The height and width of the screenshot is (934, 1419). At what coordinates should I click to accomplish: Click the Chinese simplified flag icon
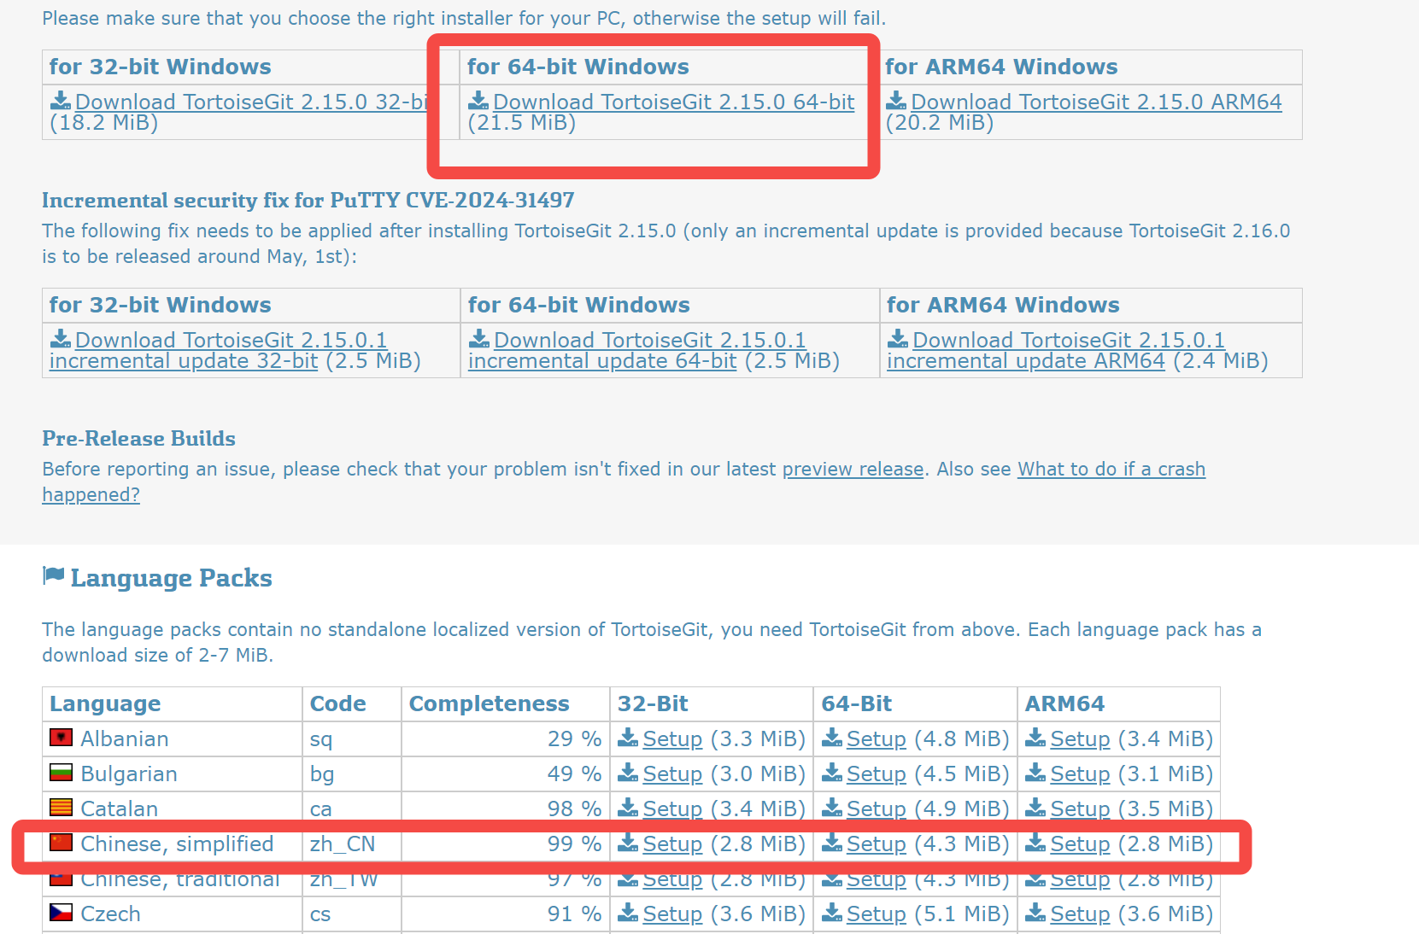61,842
